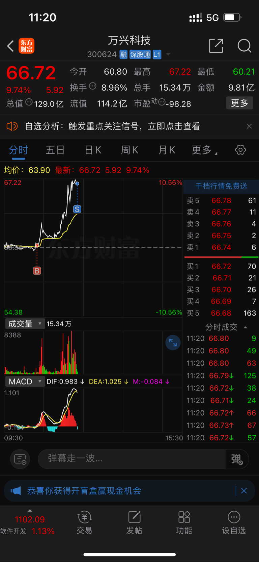The image size is (259, 562).
Task: Expand the 更多 chart period menu
Action: tap(204, 150)
